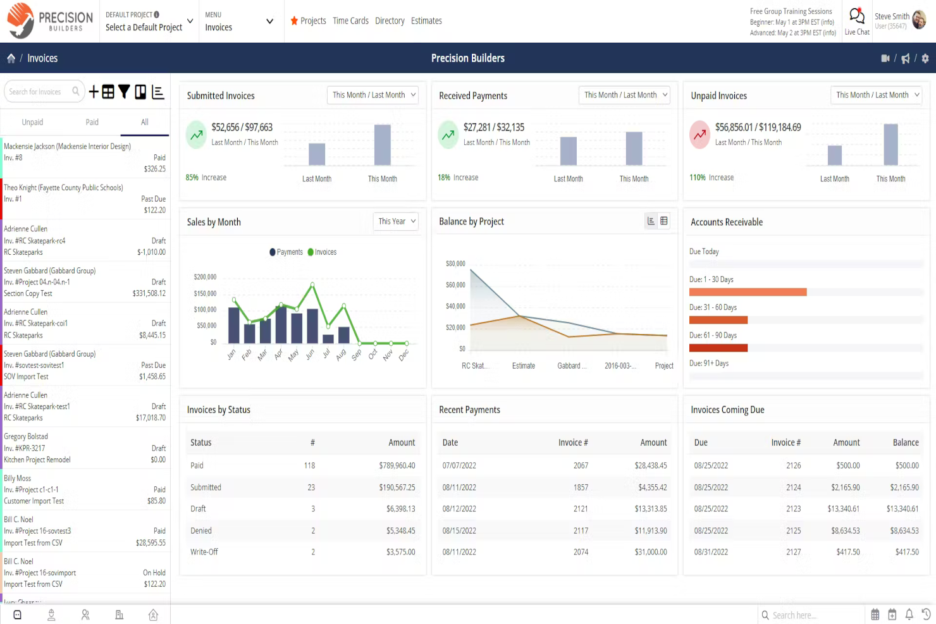
Task: Open Submitted Invoices period dropdown
Action: [x=373, y=95]
